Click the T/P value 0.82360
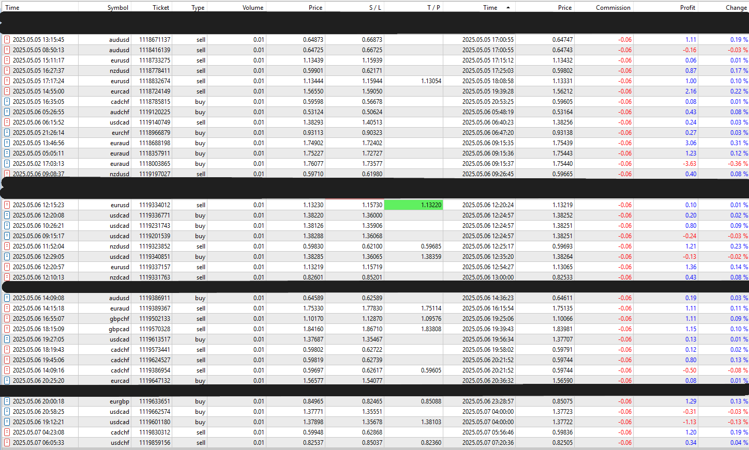Screen dimensions: 749x450 click(431, 443)
